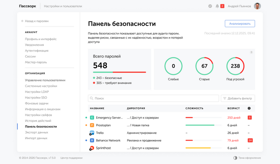
Task: Open Центр поддержки link in footer
Action: (71, 158)
